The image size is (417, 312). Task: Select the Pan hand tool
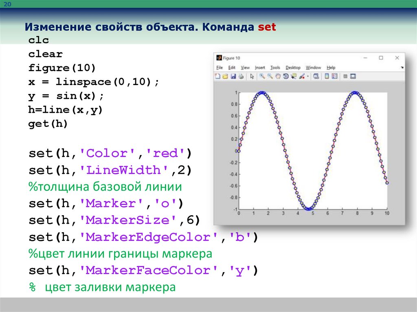tap(278, 76)
